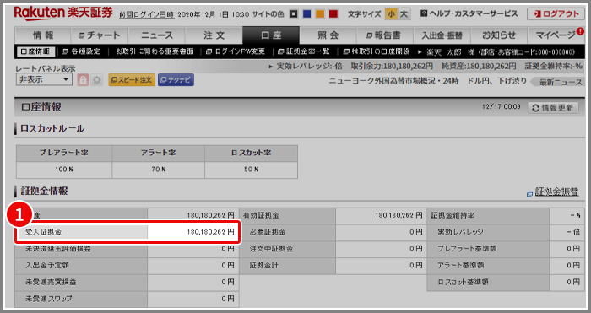
Task: Select the orange site color swatch
Action: [x=320, y=14]
